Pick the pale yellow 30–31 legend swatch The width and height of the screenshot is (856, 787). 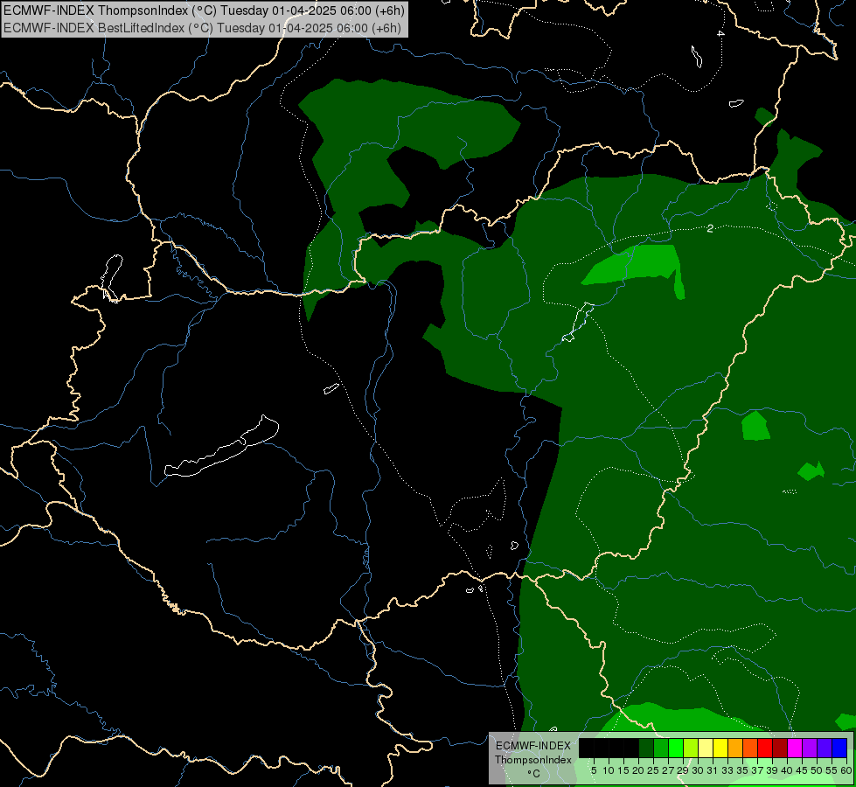pos(706,748)
